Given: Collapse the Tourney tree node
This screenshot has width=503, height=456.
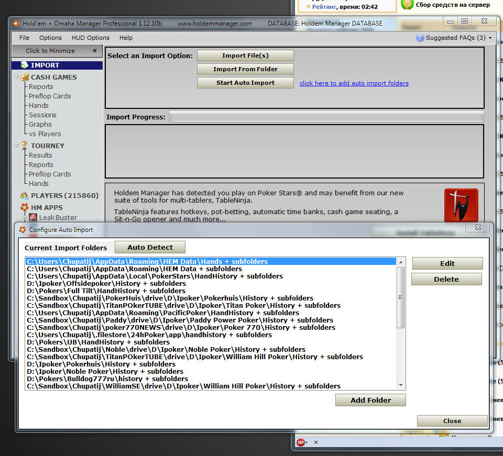Looking at the screenshot, I should [x=16, y=145].
